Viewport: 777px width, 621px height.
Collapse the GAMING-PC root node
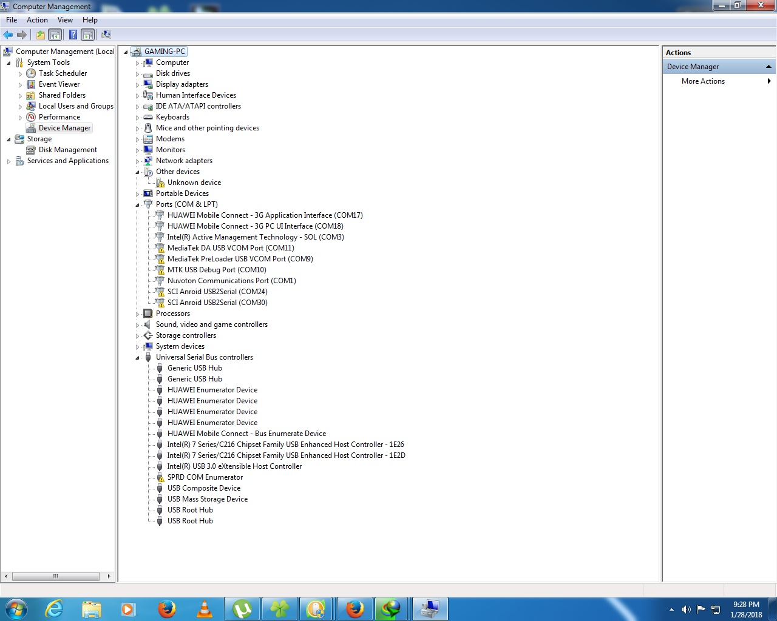pos(126,52)
